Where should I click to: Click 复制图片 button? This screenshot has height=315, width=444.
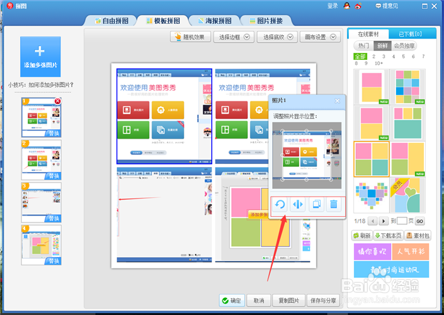coord(289,301)
